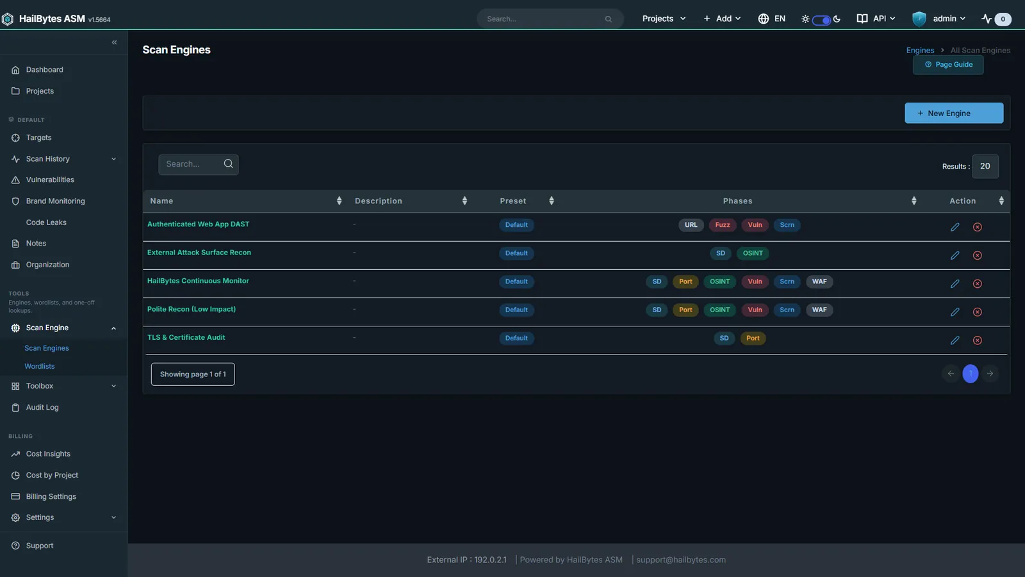1025x577 pixels.
Task: Edit TLS & Certificate Audit engine
Action: click(955, 340)
